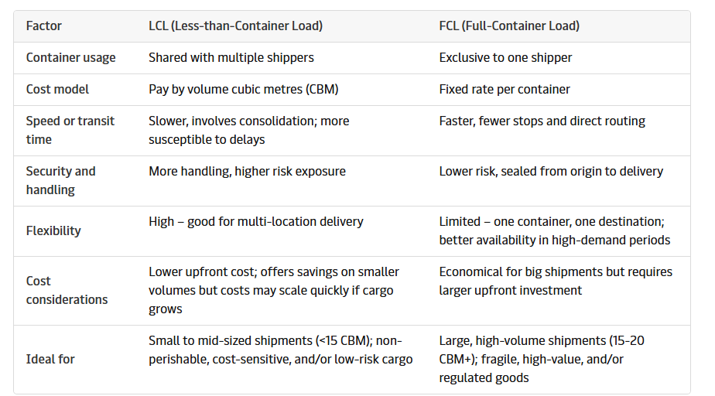Click the 'Shared with multiple shippers' cell
This screenshot has height=396, width=715.
click(231, 58)
